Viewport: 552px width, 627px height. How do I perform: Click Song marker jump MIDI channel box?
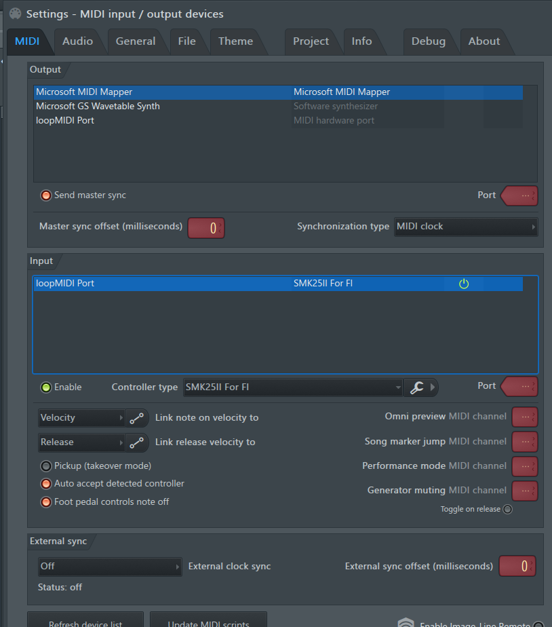(525, 442)
